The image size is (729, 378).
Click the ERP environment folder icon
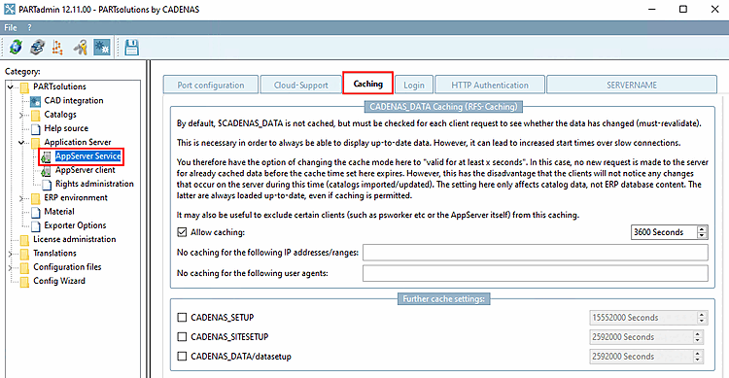36,198
